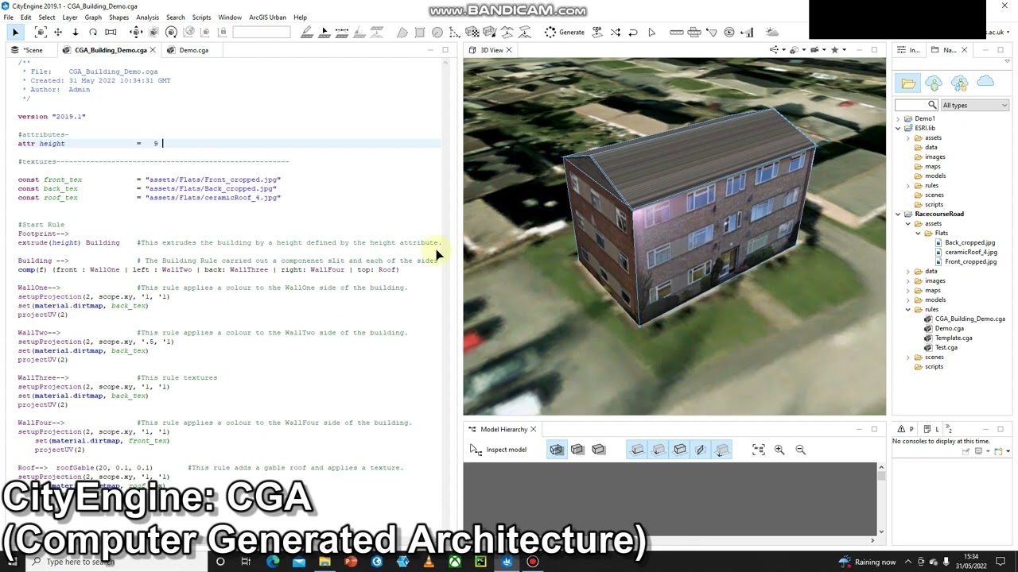Open the viewshed eye analysis tool
Viewport: 1018px width, 572px height.
tap(729, 32)
